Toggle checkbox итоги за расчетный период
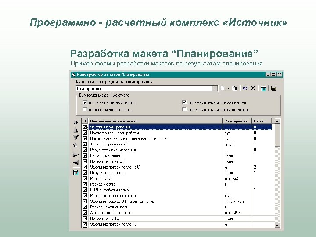This screenshot has width=316, height=237. click(85, 102)
